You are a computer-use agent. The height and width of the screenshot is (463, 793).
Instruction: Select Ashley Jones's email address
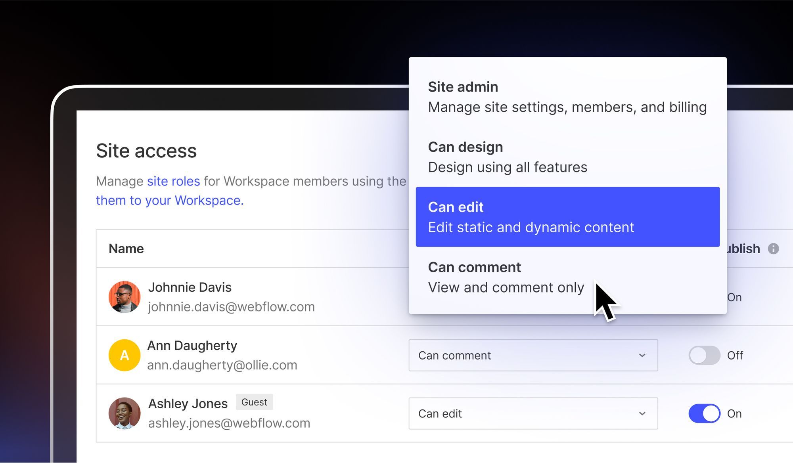(x=229, y=423)
